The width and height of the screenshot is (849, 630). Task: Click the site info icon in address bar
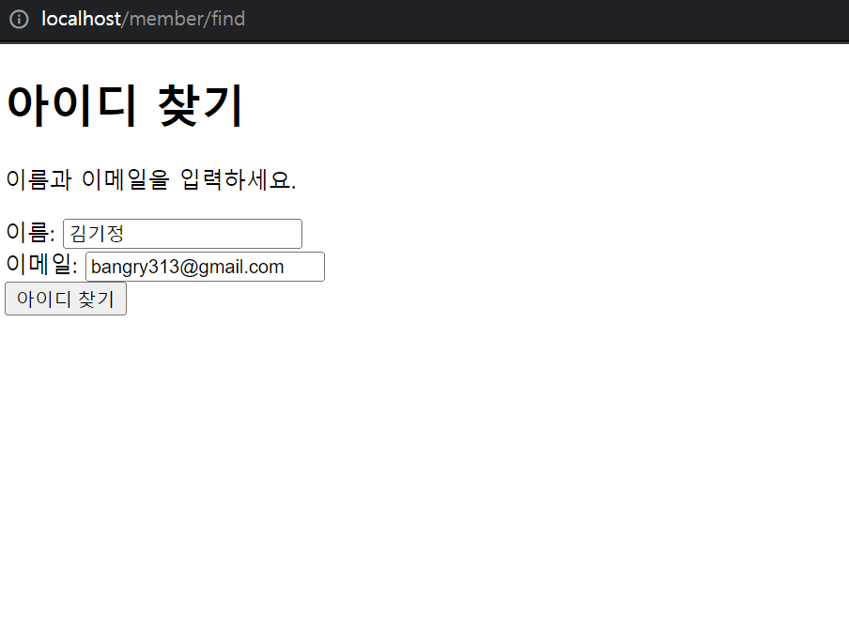coord(19,20)
